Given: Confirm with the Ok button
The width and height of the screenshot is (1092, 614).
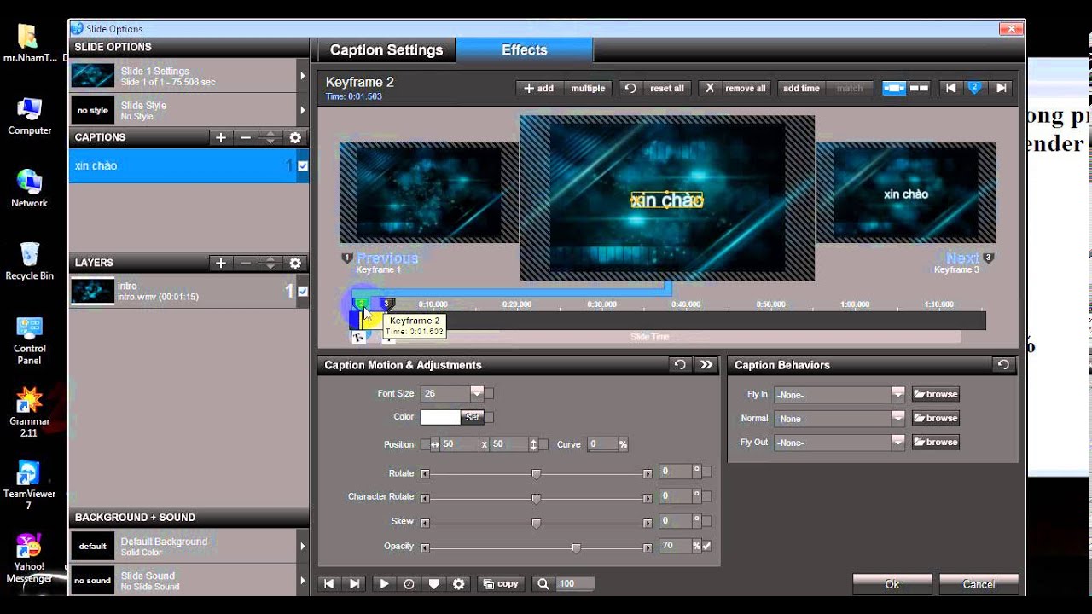Looking at the screenshot, I should 892,584.
